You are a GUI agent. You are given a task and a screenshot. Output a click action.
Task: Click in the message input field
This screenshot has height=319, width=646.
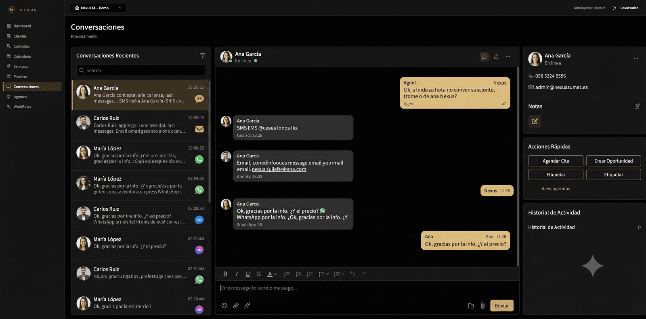(367, 288)
